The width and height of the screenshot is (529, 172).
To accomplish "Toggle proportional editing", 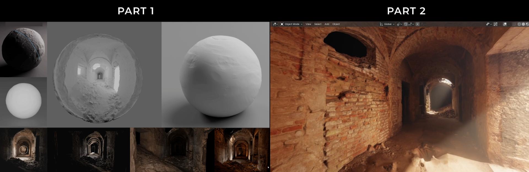I will click(417, 24).
